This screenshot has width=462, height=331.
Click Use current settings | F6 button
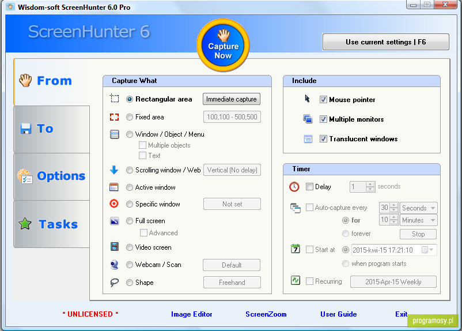pyautogui.click(x=386, y=42)
